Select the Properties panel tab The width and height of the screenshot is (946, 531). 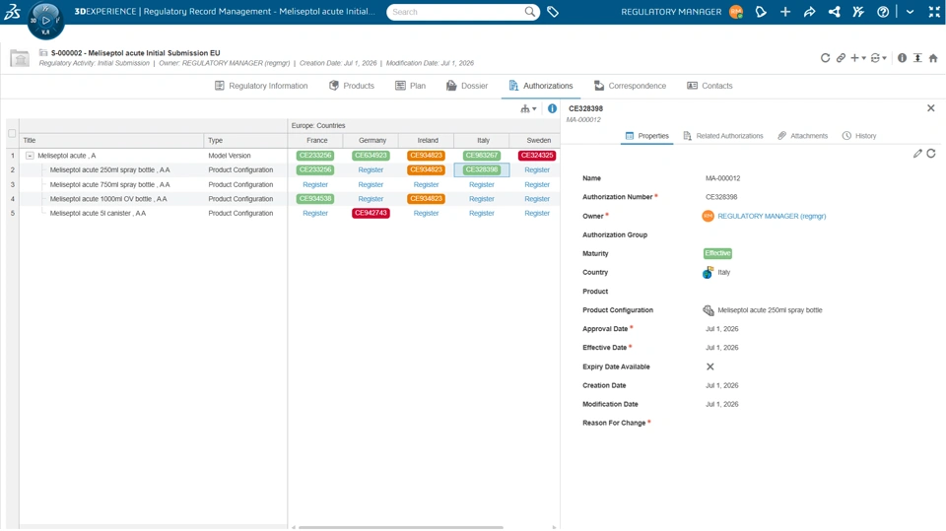646,136
